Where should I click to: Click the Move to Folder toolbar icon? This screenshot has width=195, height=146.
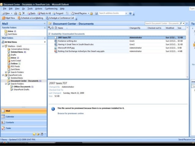tap(20, 13)
